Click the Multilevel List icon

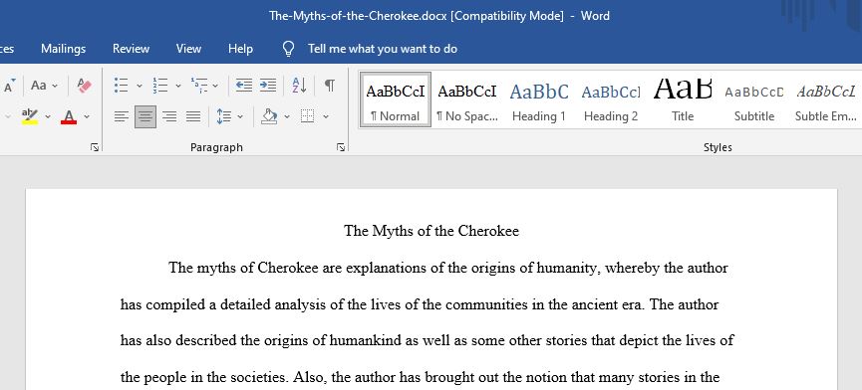click(199, 85)
